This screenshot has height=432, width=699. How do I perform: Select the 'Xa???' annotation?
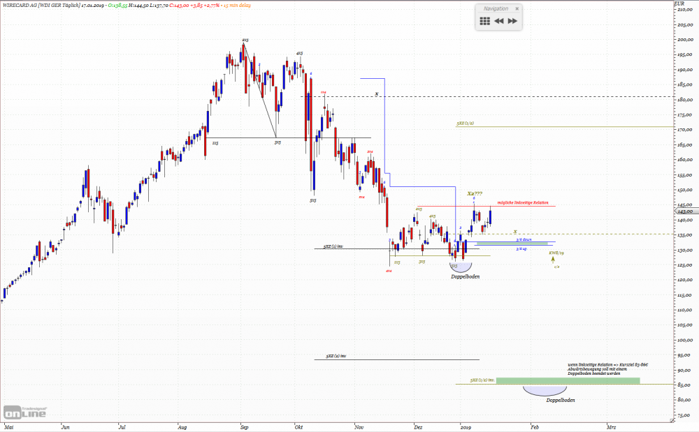click(475, 193)
